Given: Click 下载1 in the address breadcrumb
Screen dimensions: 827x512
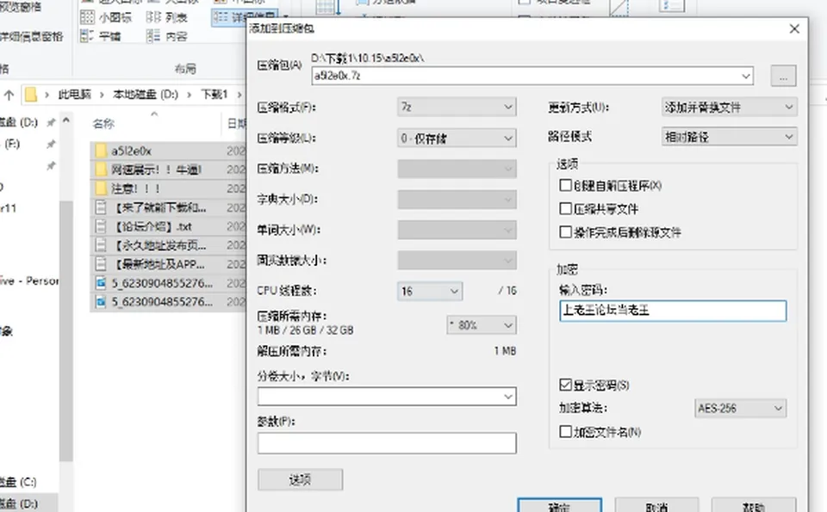Looking at the screenshot, I should click(215, 95).
